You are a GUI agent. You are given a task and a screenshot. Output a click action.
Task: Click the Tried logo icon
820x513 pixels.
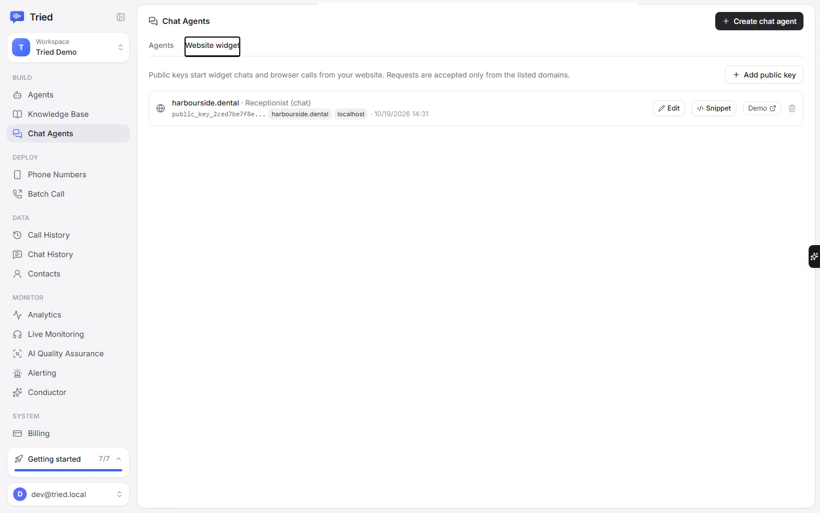[17, 17]
